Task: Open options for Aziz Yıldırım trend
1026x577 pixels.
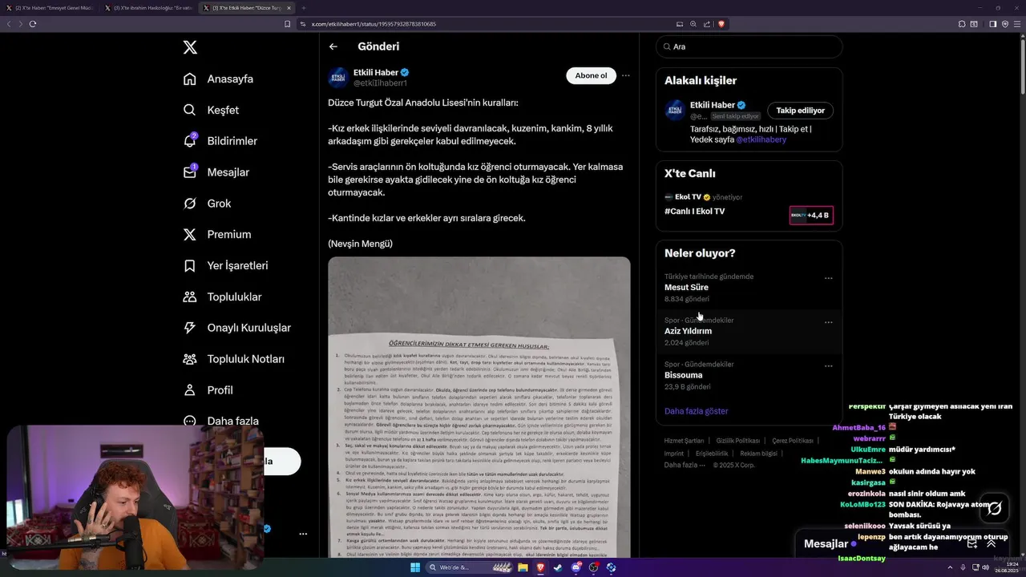Action: coord(829,322)
